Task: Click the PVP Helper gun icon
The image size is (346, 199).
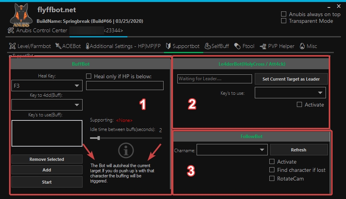Action: tap(263, 46)
